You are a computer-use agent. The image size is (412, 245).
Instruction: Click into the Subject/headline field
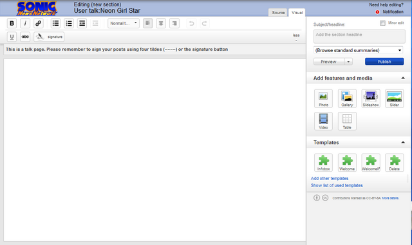click(359, 37)
